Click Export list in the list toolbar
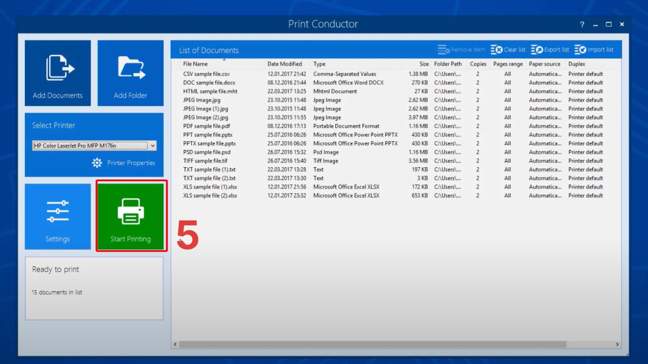Viewport: 648px width, 364px height. click(550, 50)
